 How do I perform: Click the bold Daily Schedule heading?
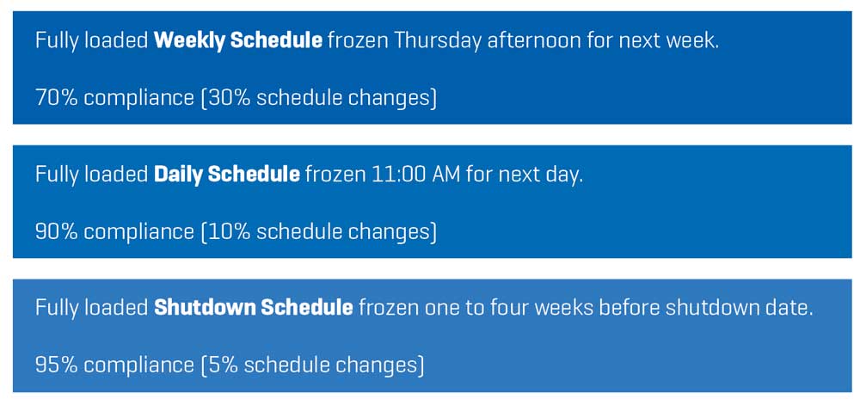click(x=226, y=175)
